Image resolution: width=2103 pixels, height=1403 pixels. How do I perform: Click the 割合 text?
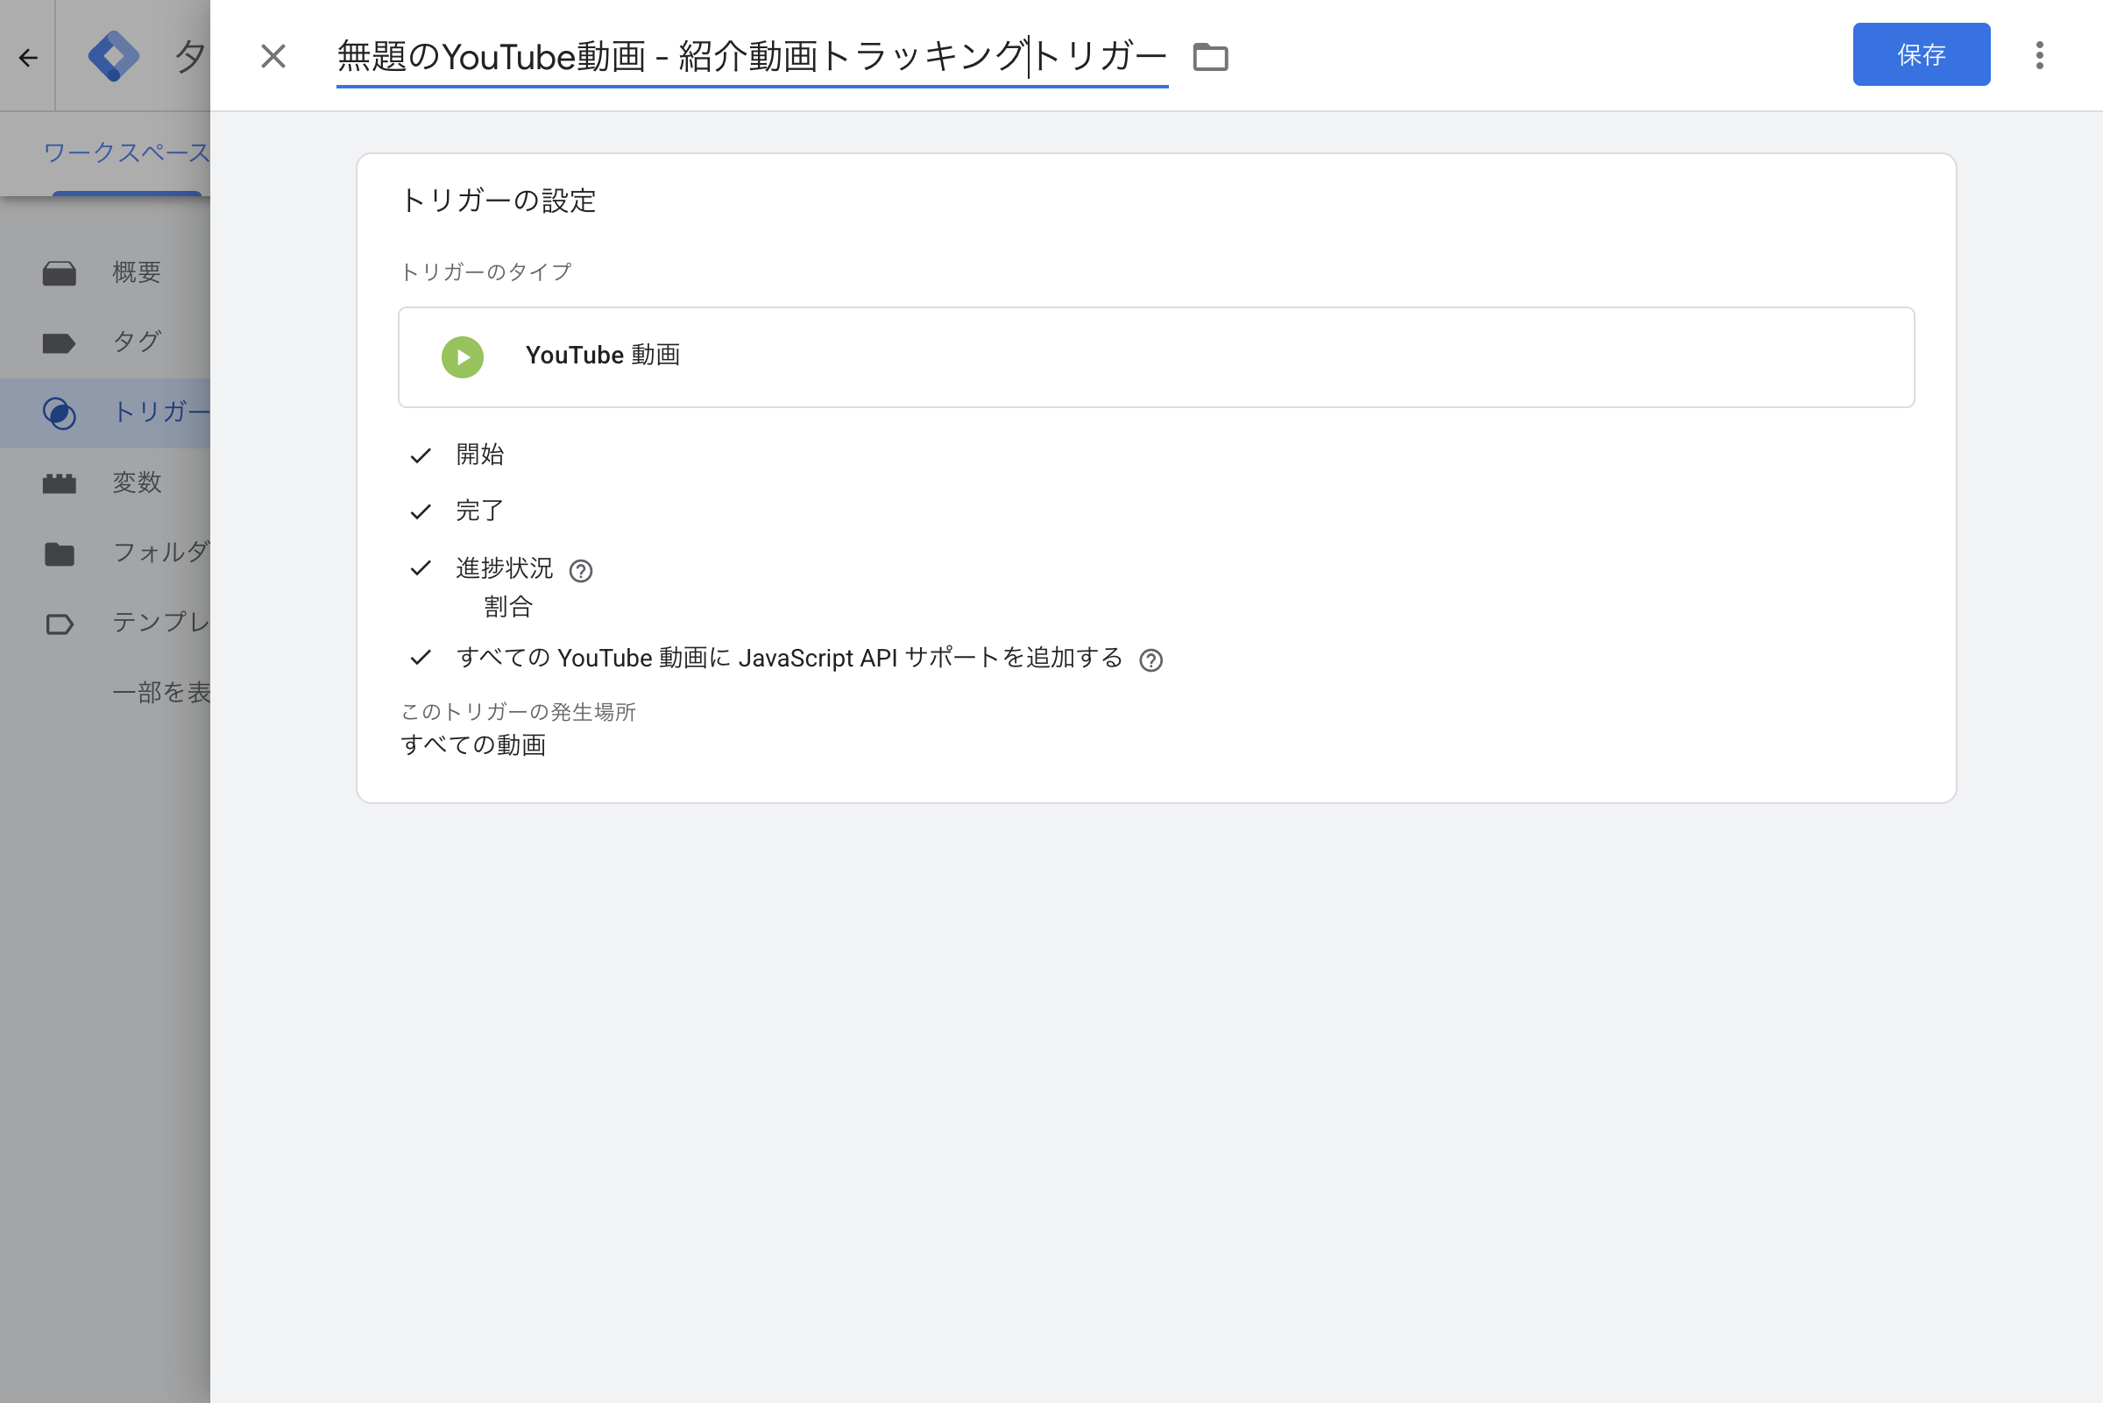pos(508,607)
